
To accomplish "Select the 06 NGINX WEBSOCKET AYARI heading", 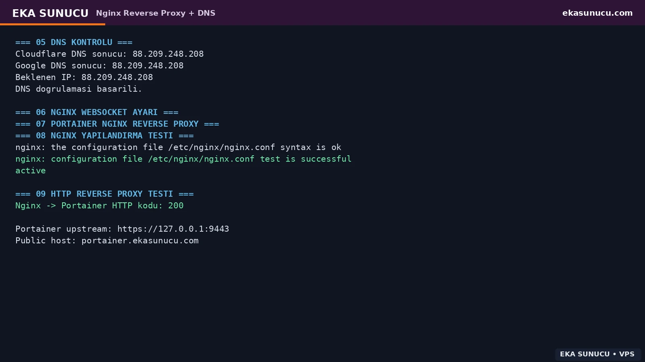I will tap(97, 112).
